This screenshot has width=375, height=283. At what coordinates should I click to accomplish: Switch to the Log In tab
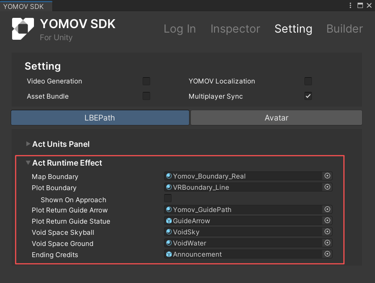180,29
